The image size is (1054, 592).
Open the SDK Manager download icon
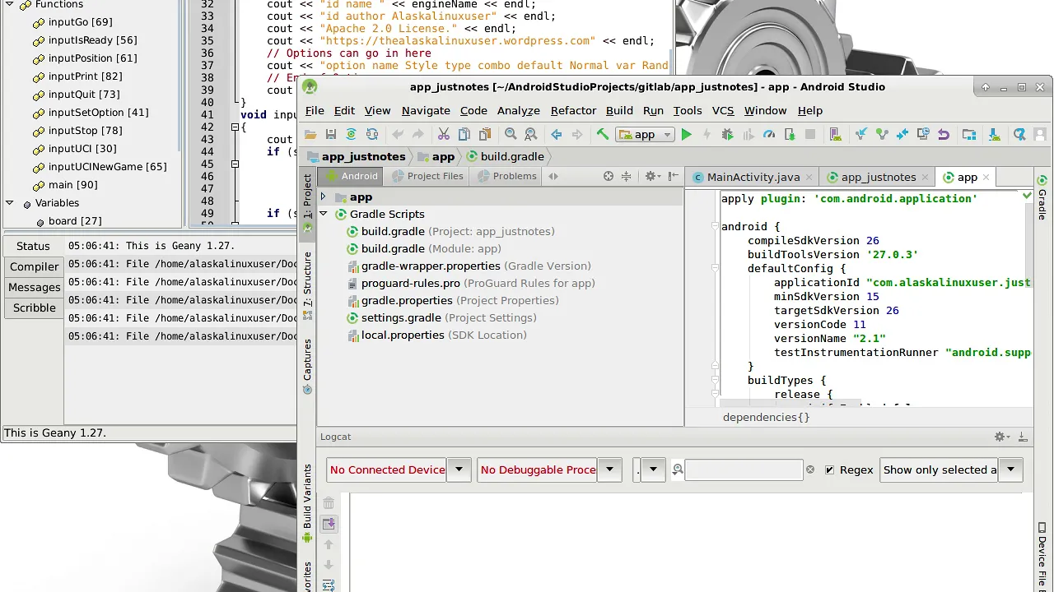click(x=994, y=135)
